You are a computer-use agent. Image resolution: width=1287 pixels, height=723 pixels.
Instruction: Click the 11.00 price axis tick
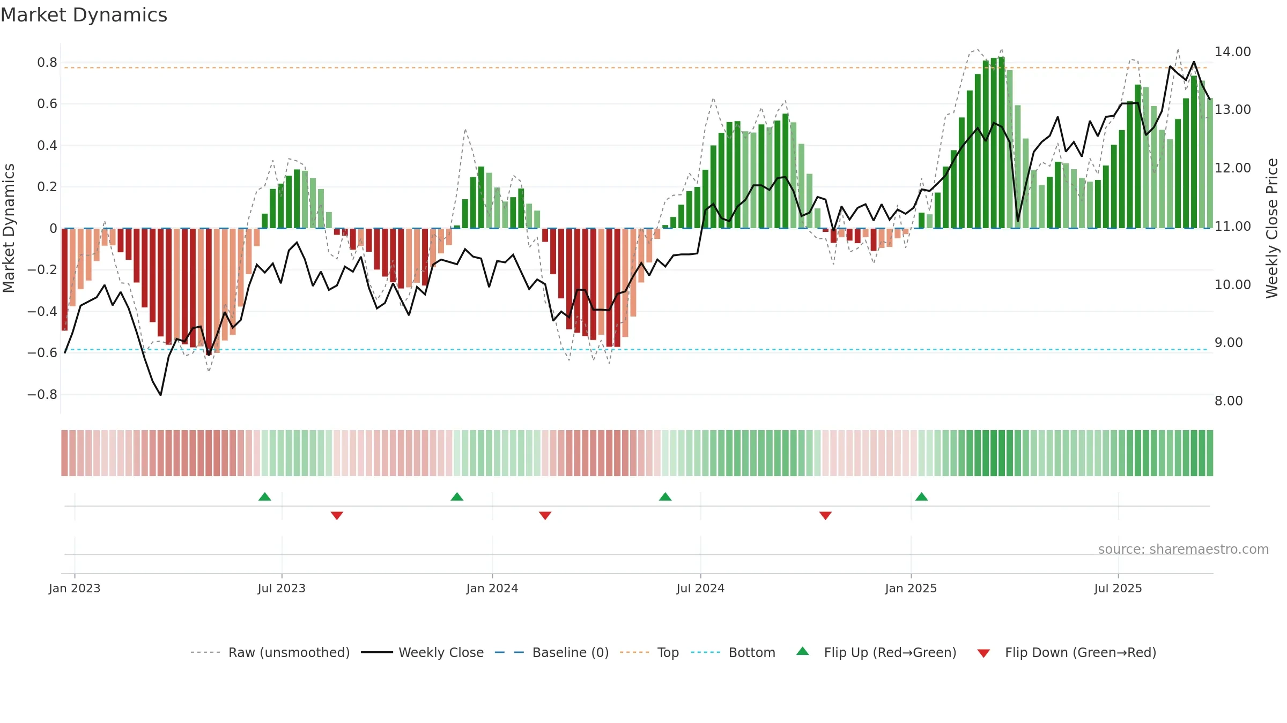[1233, 227]
